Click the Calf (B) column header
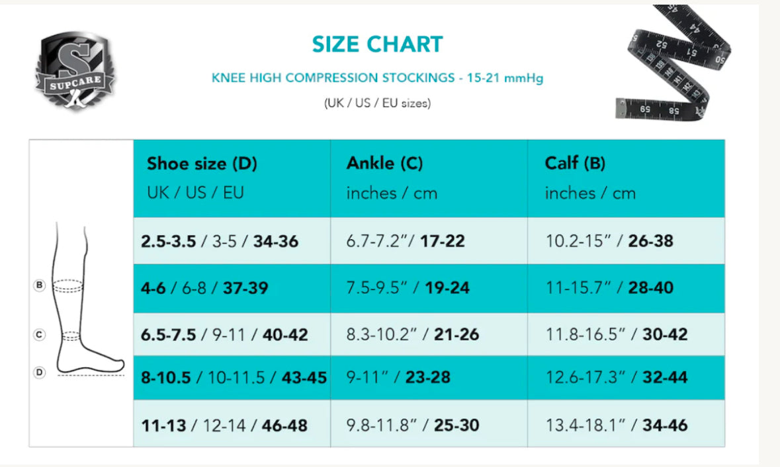The image size is (780, 467). (575, 163)
